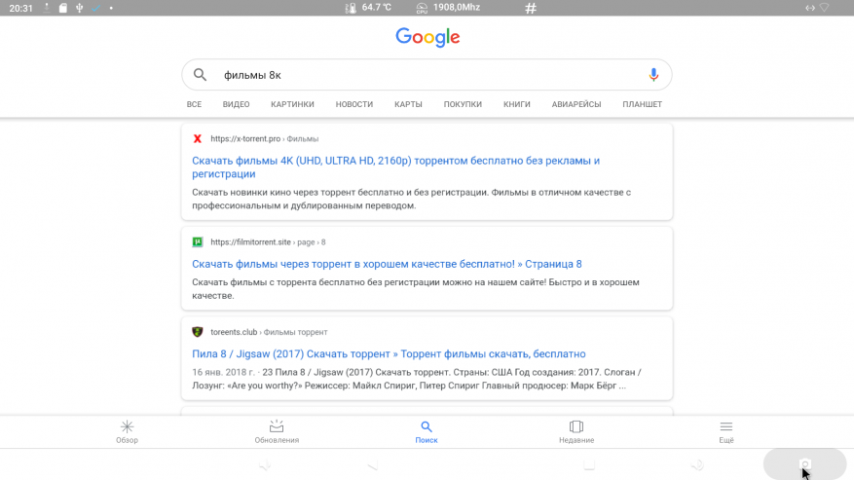Switch to the НОВОСТИ tab
Viewport: 854px width, 480px height.
click(x=354, y=104)
